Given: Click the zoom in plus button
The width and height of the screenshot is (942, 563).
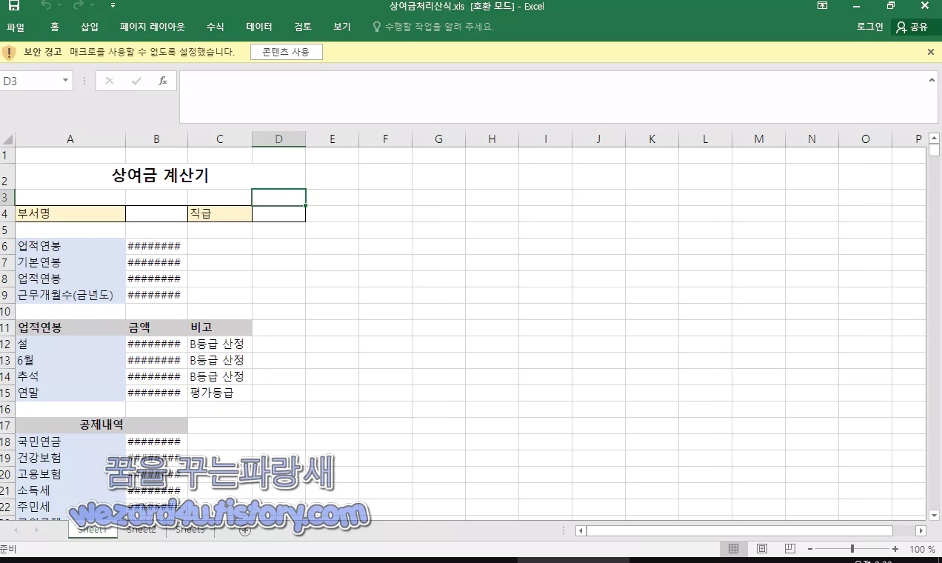Looking at the screenshot, I should tap(895, 549).
